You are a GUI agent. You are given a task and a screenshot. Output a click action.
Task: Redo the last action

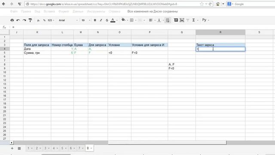(x=24, y=20)
